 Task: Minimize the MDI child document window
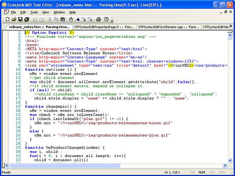coord(221,12)
